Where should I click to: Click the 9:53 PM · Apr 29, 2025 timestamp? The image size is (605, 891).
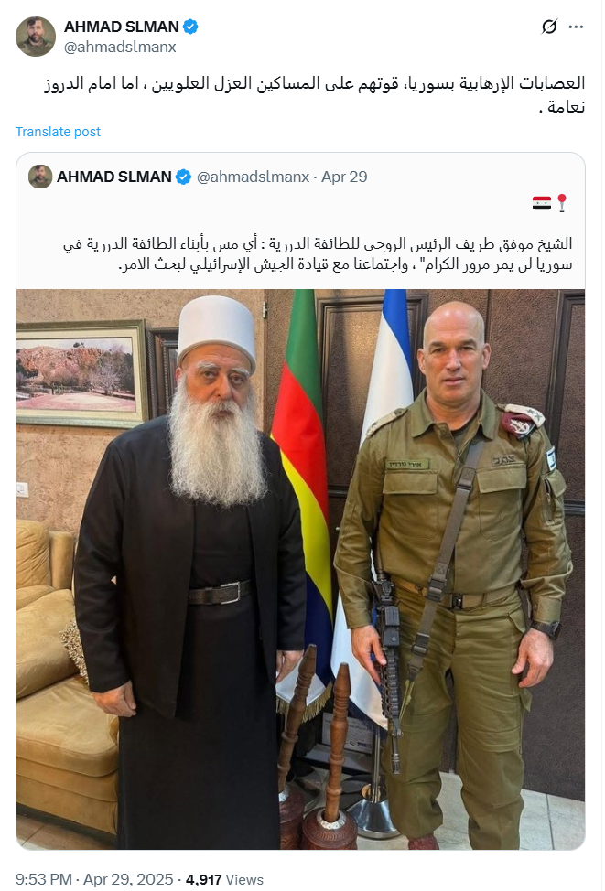94,879
